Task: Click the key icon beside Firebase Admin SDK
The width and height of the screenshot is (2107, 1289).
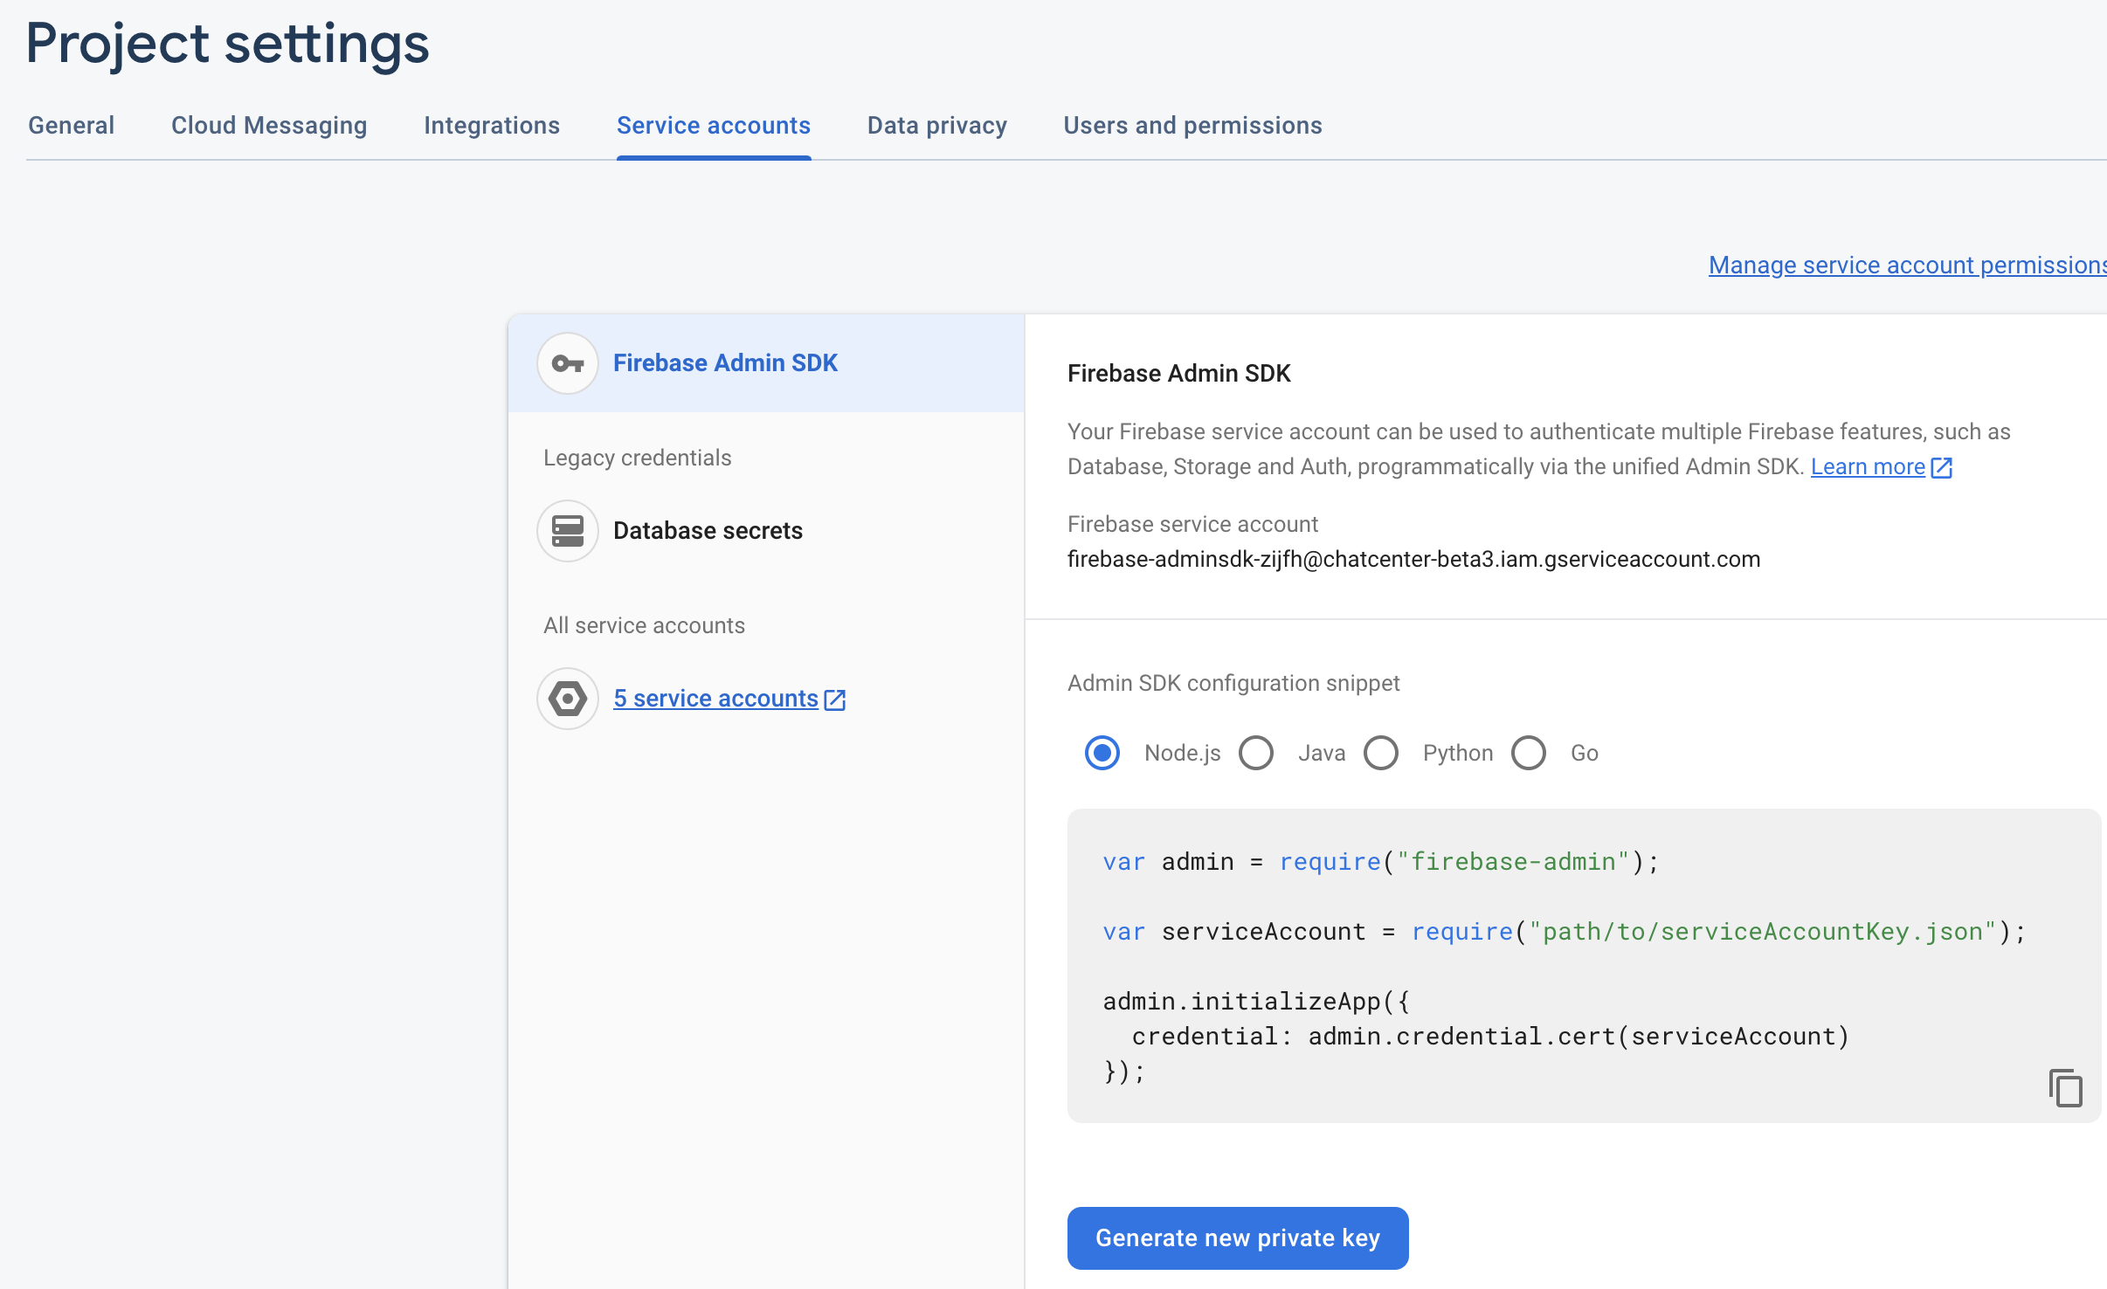Action: coord(568,363)
